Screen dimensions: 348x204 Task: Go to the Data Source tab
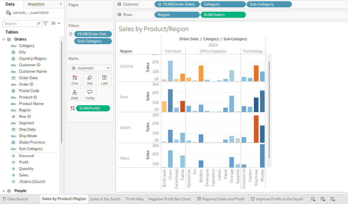point(15,199)
